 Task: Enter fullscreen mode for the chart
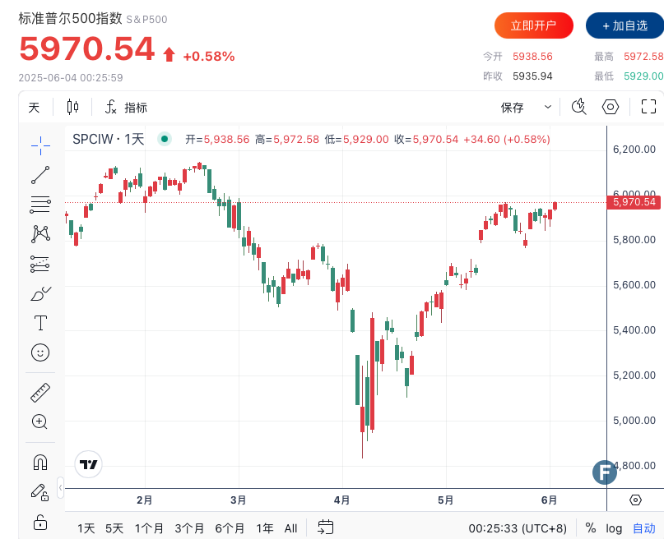point(648,107)
